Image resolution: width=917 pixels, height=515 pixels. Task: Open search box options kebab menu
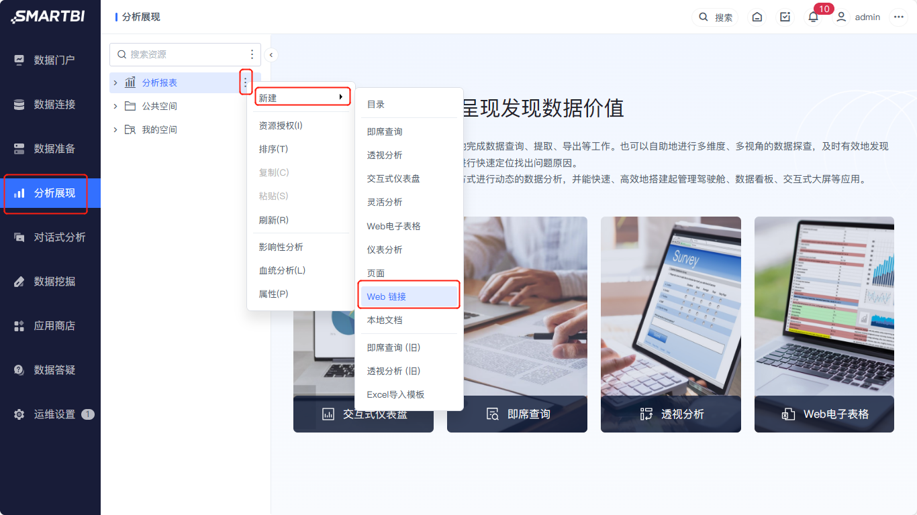252,54
